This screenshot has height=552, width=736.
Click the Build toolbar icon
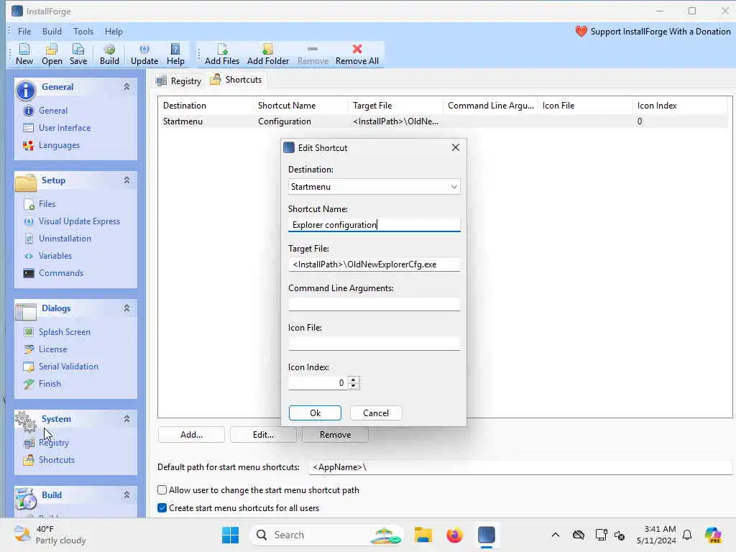pyautogui.click(x=109, y=55)
